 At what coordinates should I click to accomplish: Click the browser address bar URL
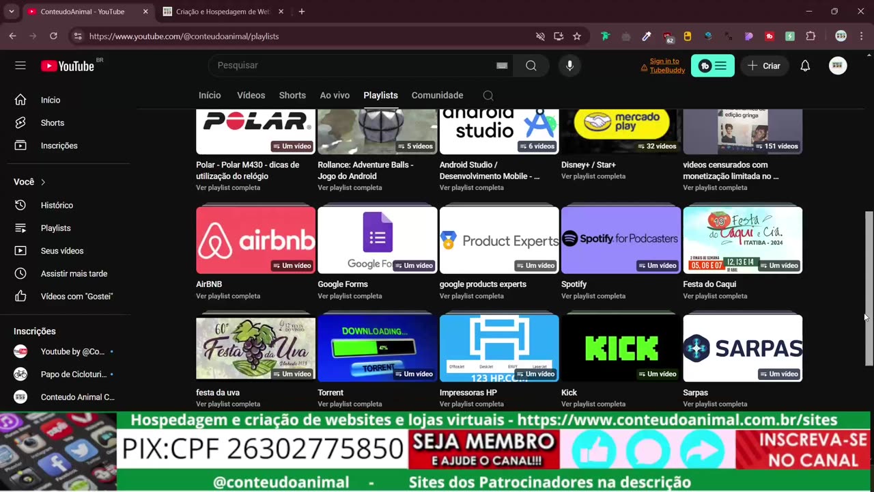[x=184, y=36]
